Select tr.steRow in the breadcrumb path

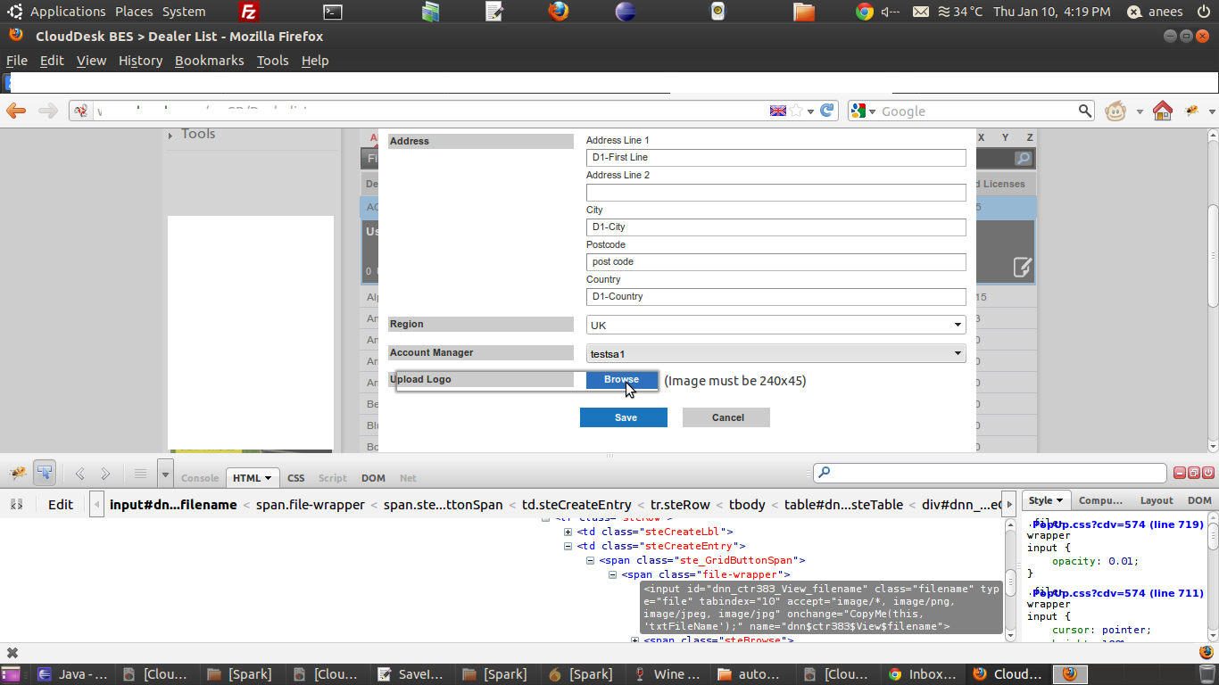681,504
